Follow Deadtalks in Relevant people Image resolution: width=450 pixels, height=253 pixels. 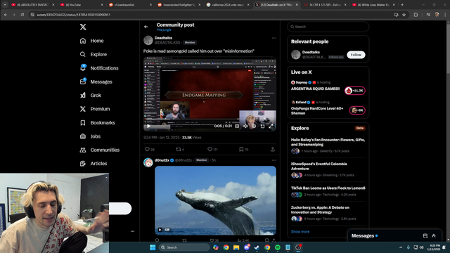(x=356, y=55)
